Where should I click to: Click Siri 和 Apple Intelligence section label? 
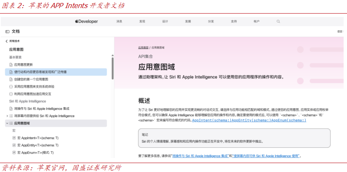[x=28, y=101]
